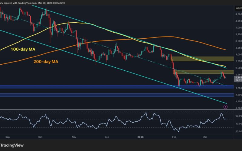Click the 3,000 price axis label
This screenshot has height=151, width=242.
238,54
